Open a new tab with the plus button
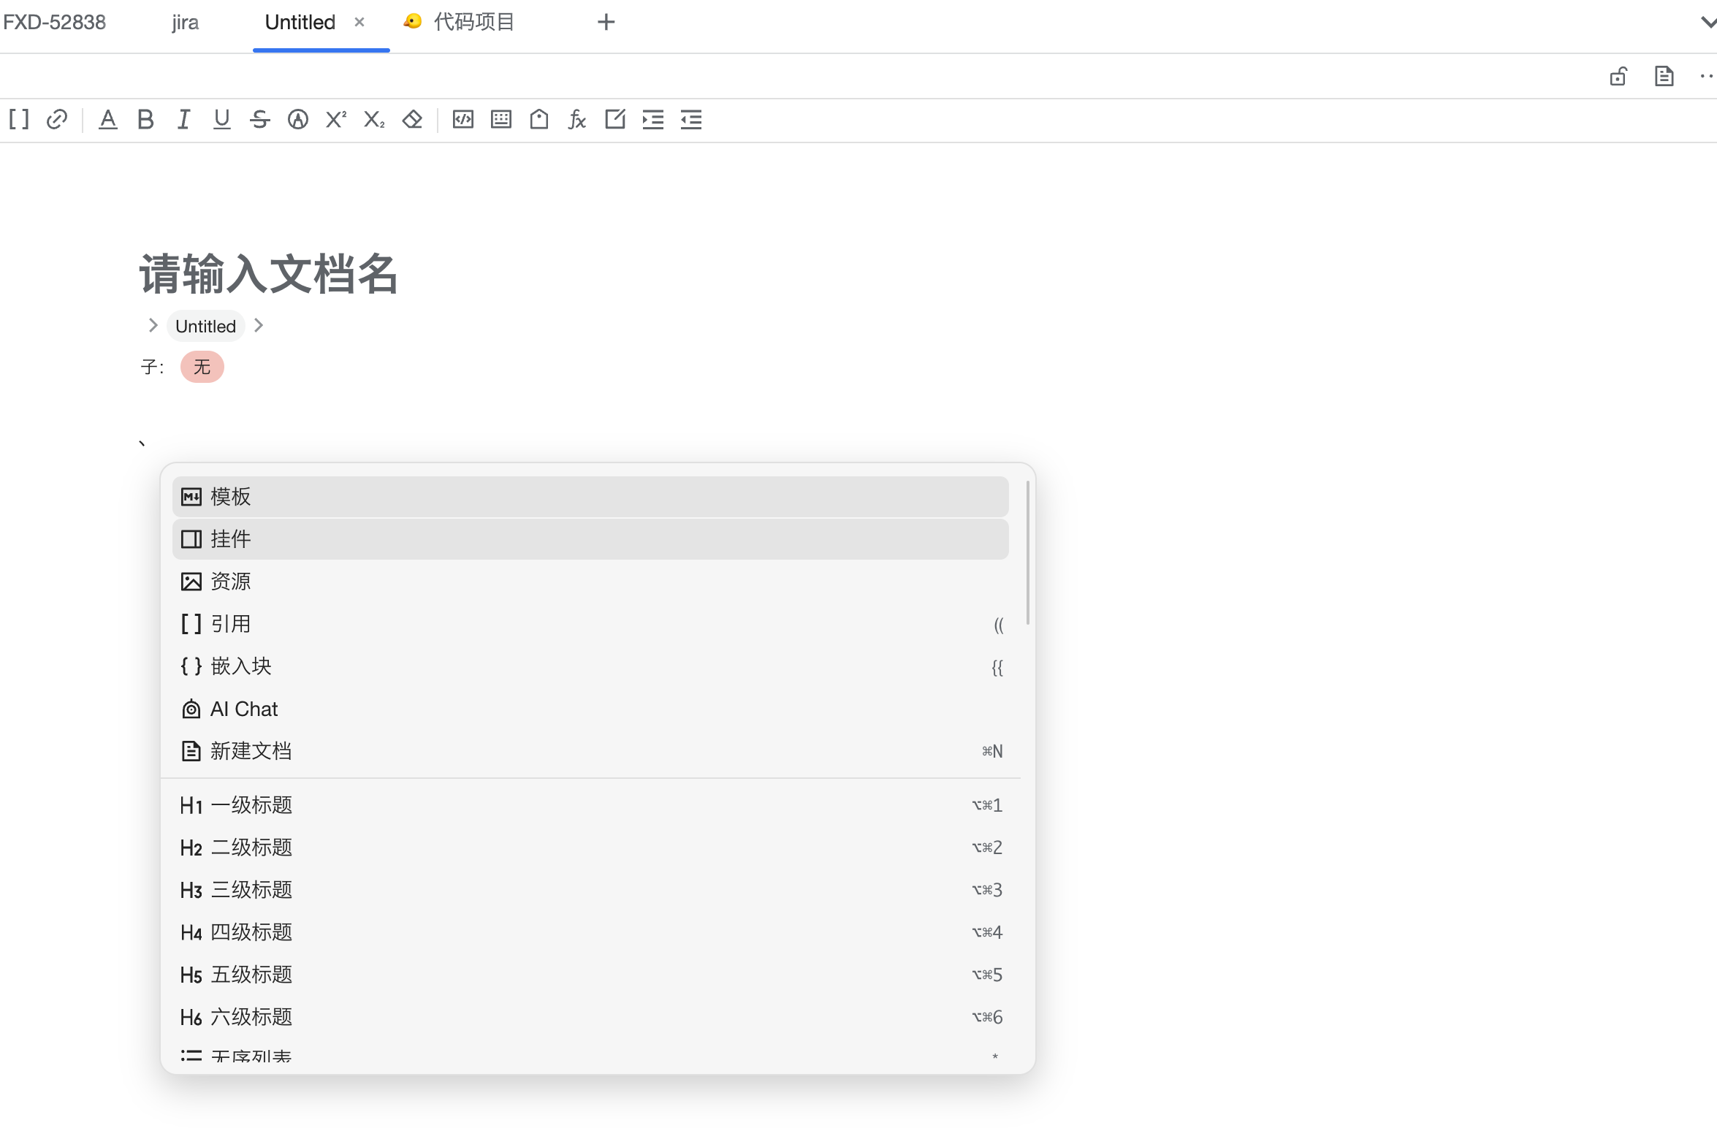 point(605,22)
